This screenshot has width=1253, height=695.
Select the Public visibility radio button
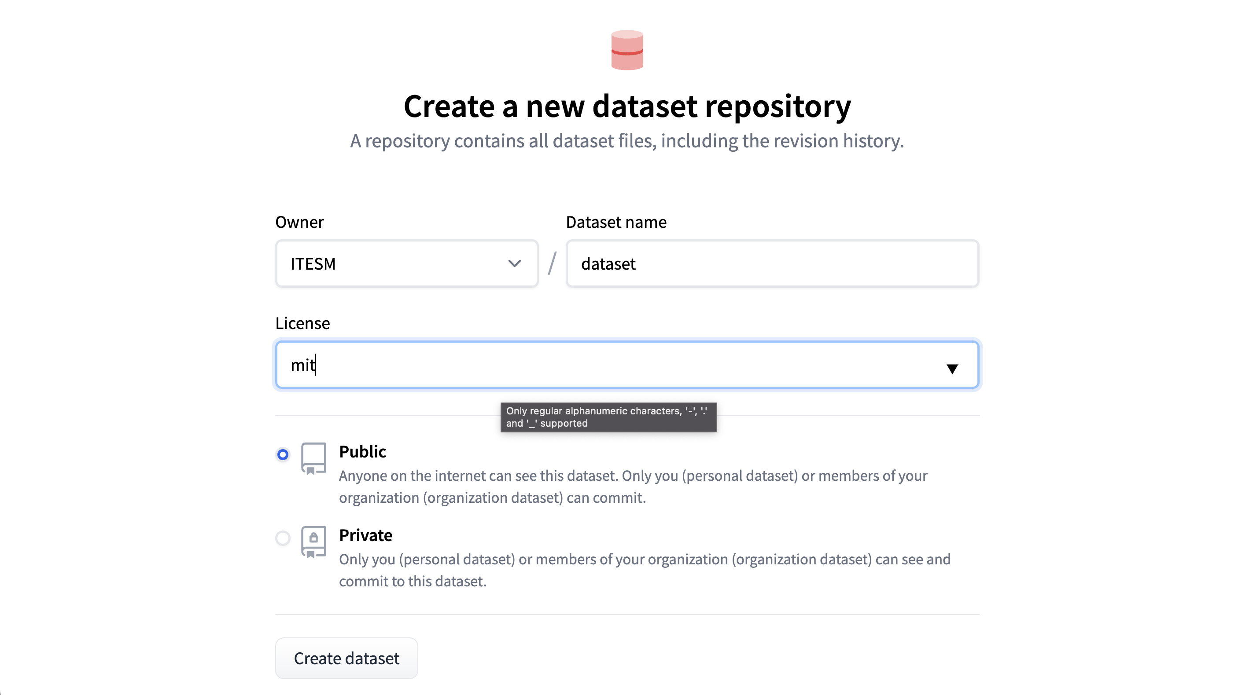click(283, 454)
